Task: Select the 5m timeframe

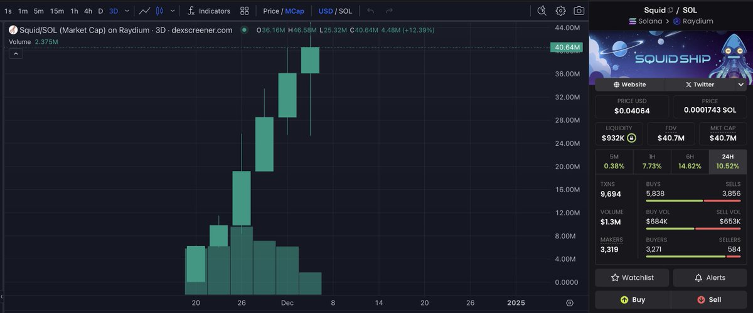Action: click(39, 11)
